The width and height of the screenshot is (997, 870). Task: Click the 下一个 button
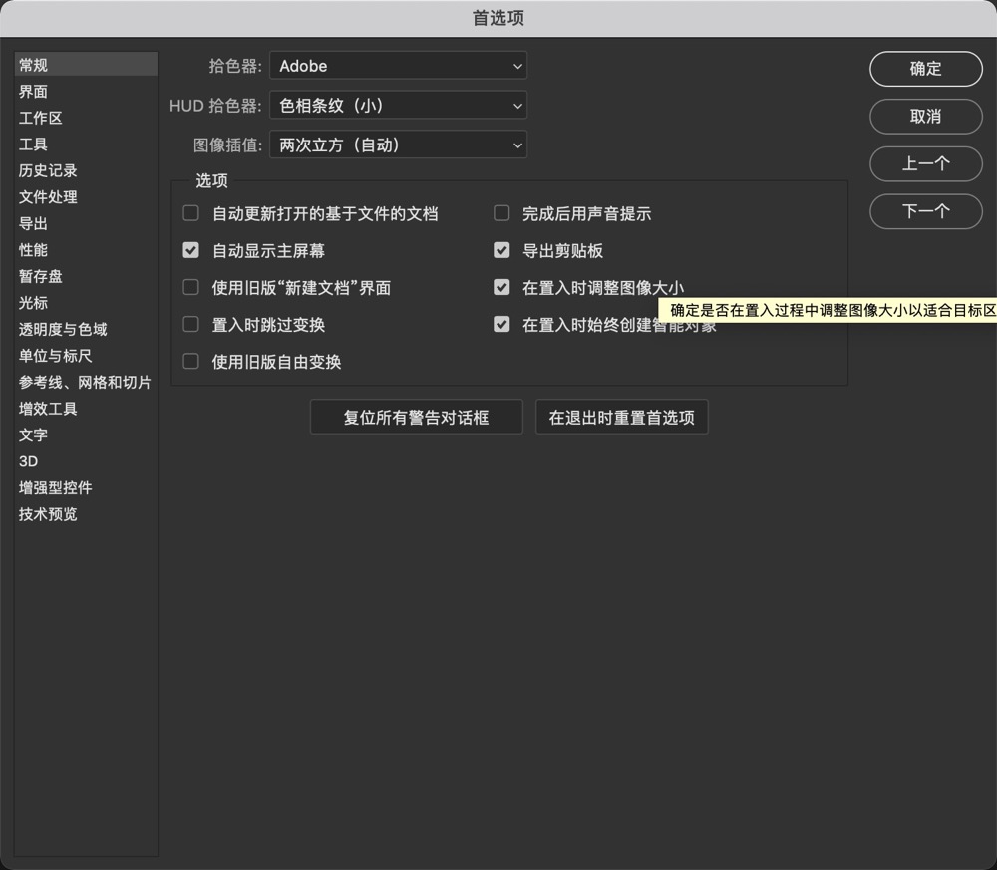[925, 211]
